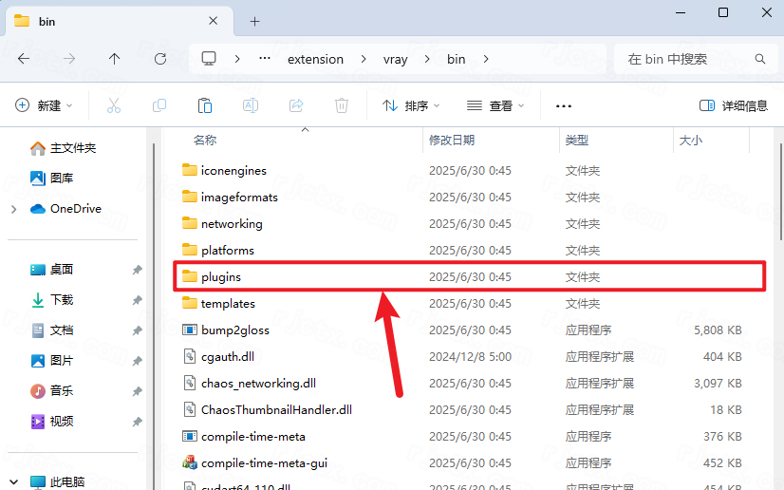
Task: Select the plugins folder
Action: point(221,277)
